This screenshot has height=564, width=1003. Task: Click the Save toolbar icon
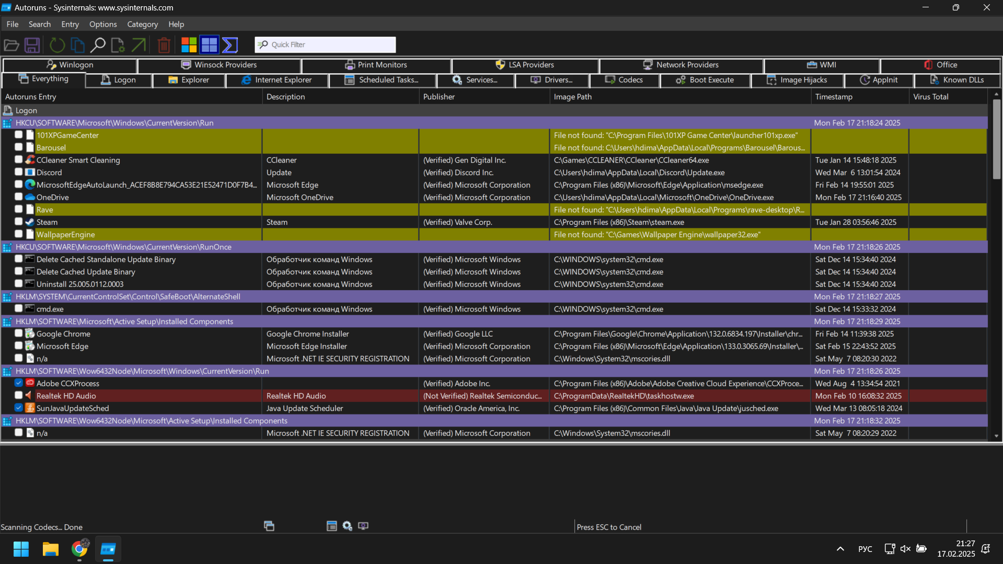coord(32,45)
